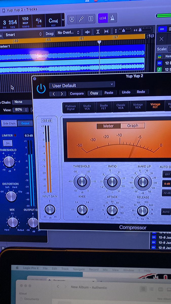Open the Track menu in Logic Pro X
Screen dimensions: 171x304
pos(65,269)
